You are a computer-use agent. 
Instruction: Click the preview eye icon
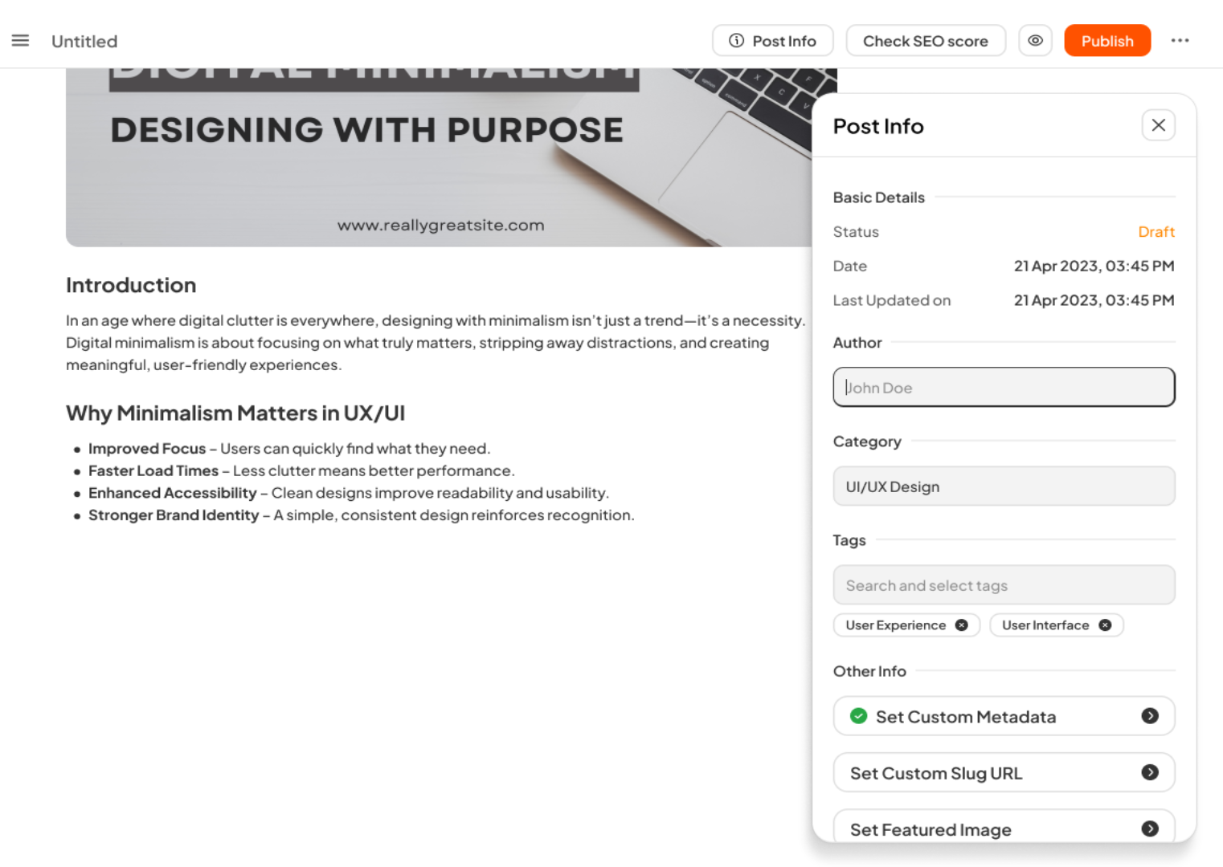tap(1035, 41)
